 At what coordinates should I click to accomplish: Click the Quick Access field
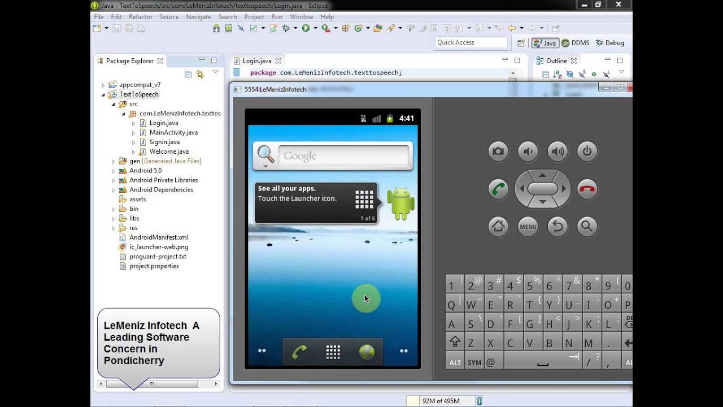[472, 42]
